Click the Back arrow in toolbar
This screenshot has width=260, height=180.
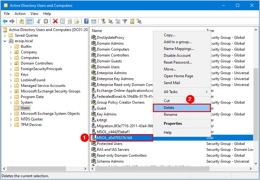click(x=5, y=21)
